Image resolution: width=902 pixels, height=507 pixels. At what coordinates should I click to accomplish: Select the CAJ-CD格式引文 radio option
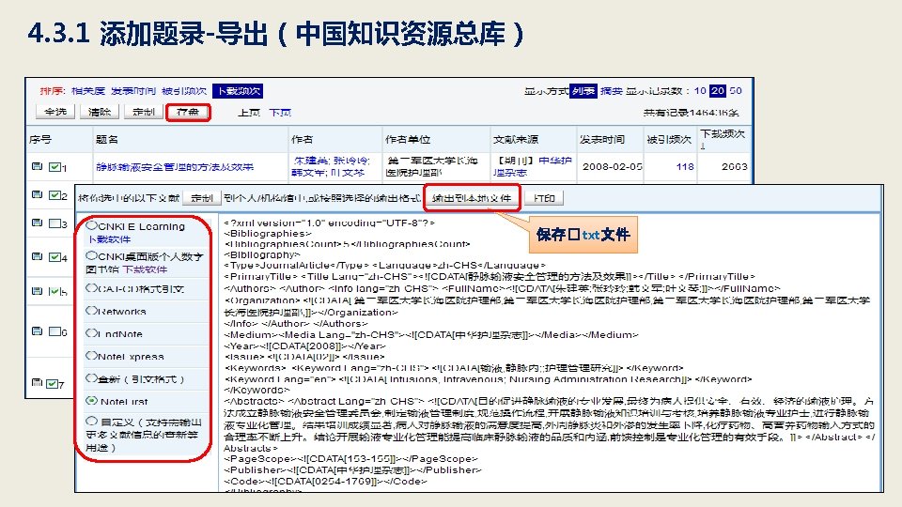91,288
